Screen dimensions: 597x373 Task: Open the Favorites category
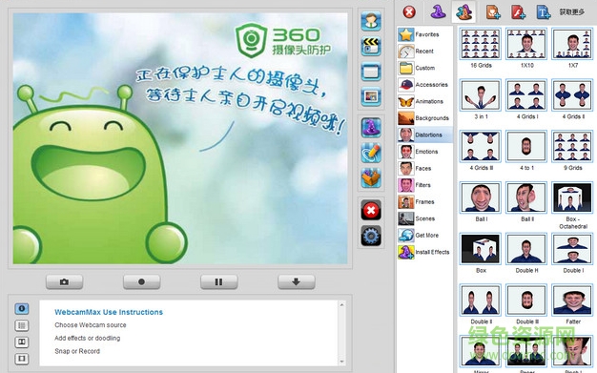(x=425, y=34)
